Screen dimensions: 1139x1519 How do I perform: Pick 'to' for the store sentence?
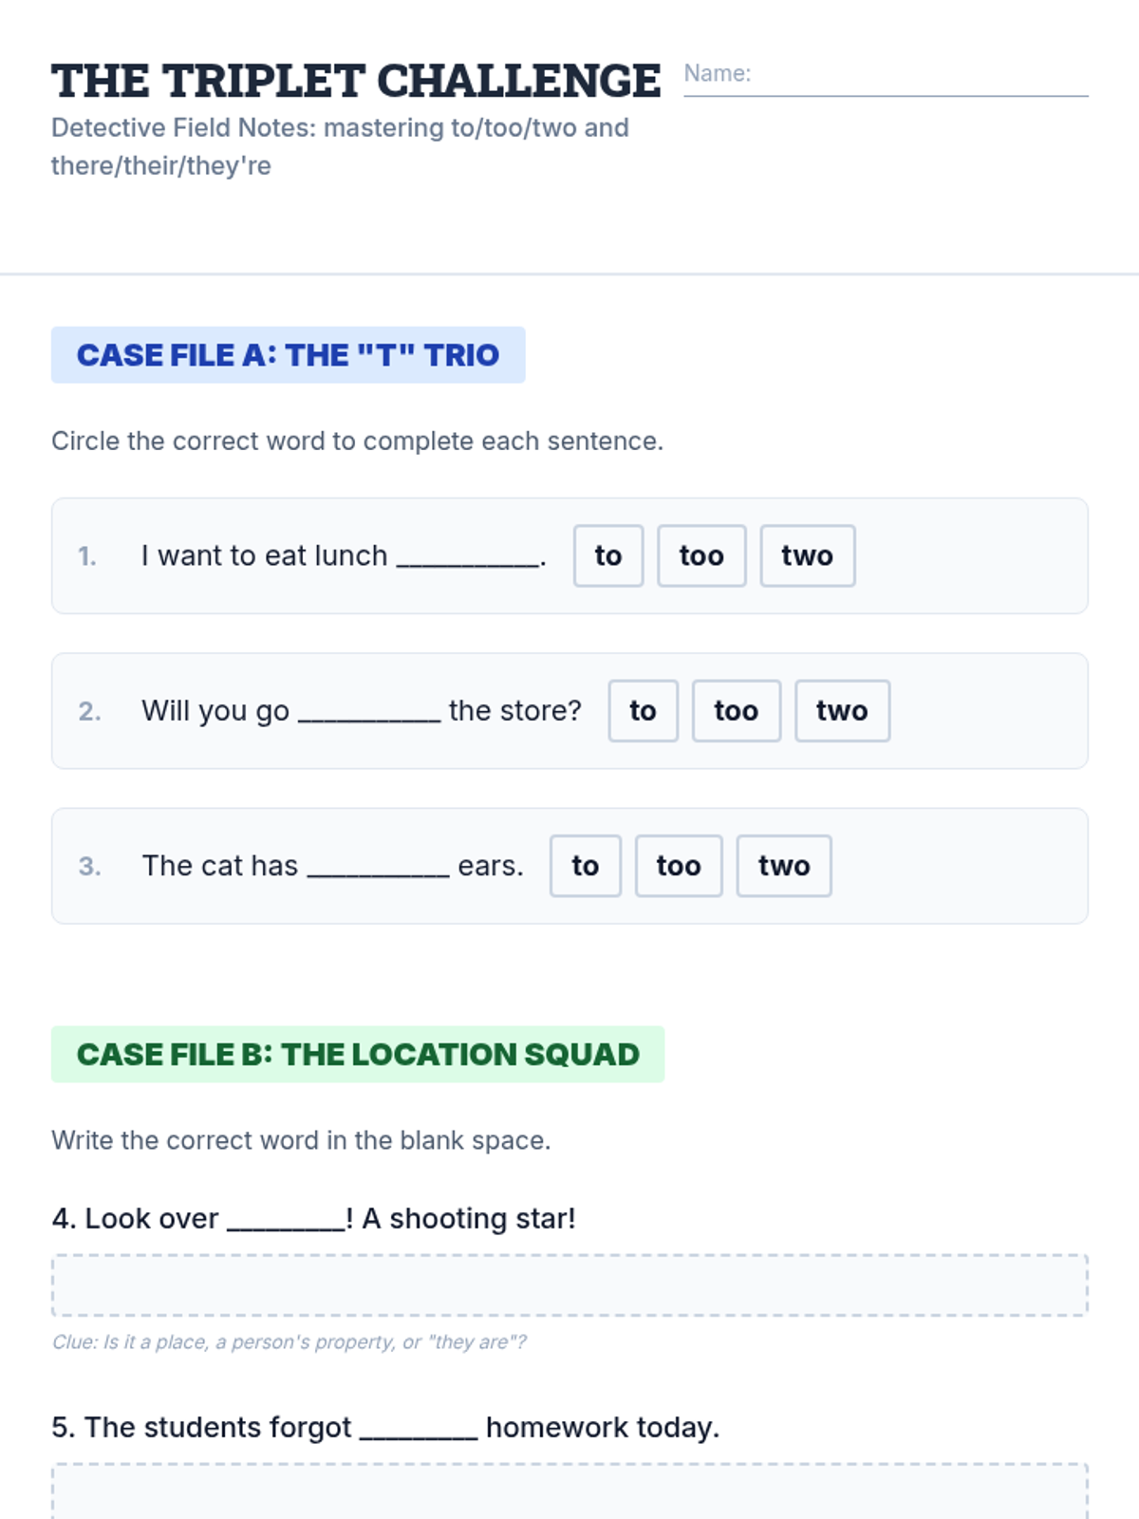643,711
